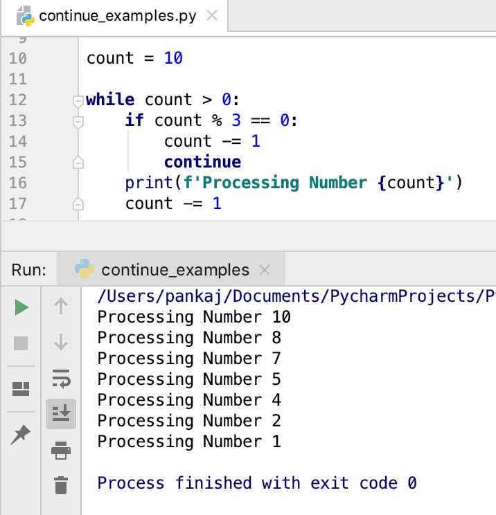Screen dimensions: 496x515
Task: Clear console with trash icon
Action: 61,485
